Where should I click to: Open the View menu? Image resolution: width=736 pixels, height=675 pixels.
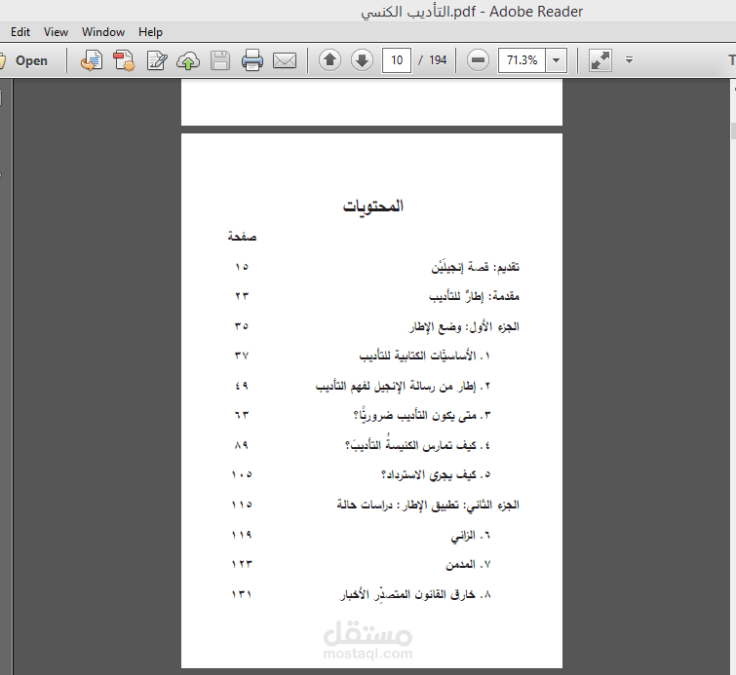[x=56, y=32]
